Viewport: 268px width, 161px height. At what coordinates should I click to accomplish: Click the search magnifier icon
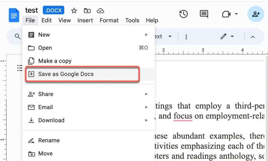tap(17, 36)
